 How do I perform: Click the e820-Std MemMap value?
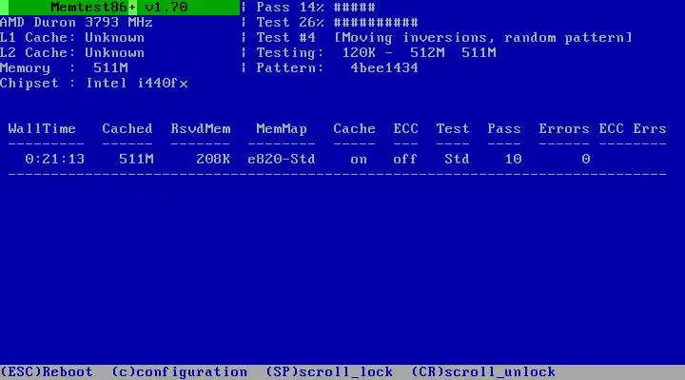282,160
